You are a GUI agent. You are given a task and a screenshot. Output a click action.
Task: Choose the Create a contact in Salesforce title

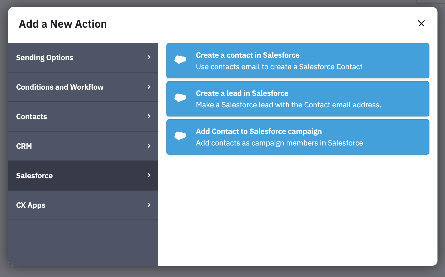coord(247,55)
